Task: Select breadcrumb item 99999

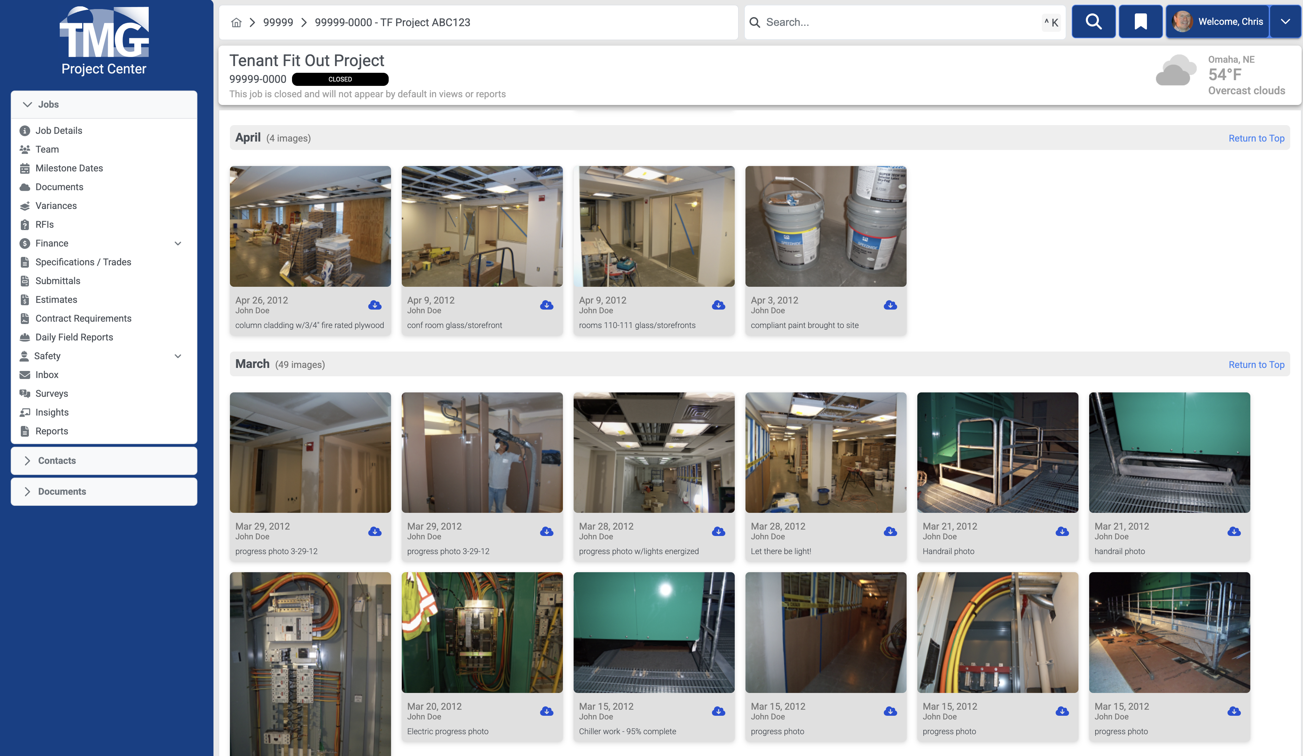Action: (x=278, y=22)
